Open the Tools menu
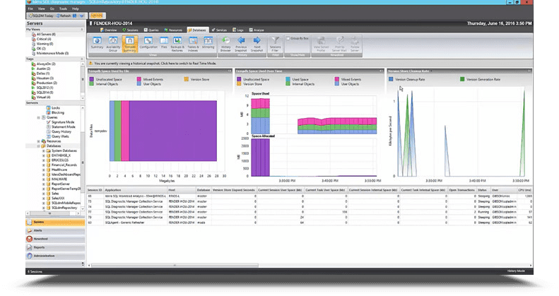559x296 pixels. (63, 8)
